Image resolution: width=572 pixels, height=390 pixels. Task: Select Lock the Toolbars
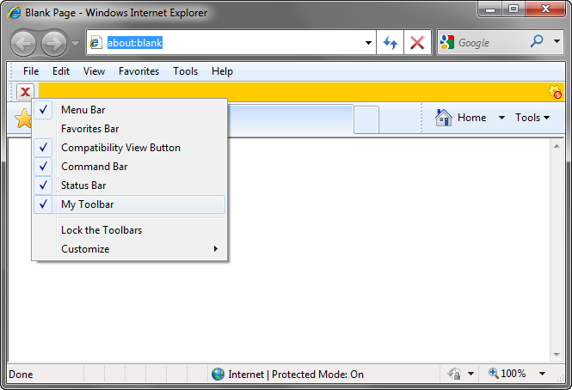[x=130, y=230]
